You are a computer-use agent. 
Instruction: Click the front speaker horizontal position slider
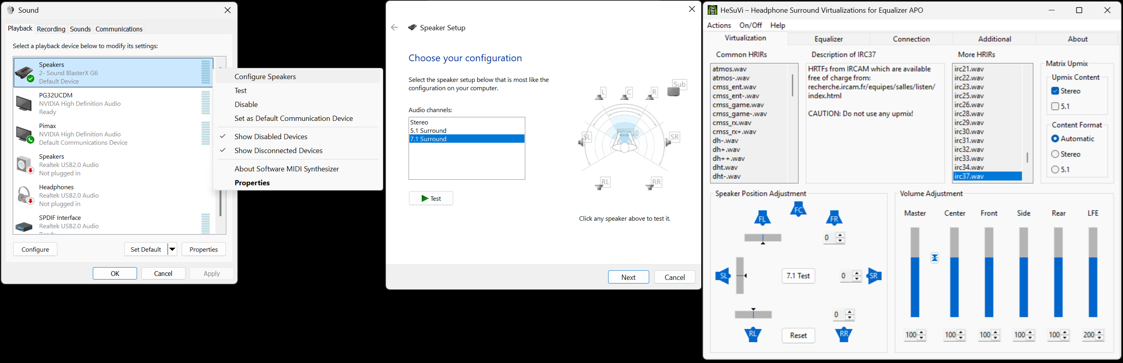[x=763, y=238]
